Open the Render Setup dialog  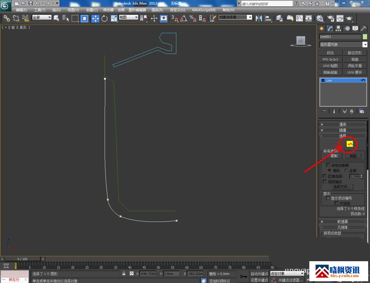[330, 18]
